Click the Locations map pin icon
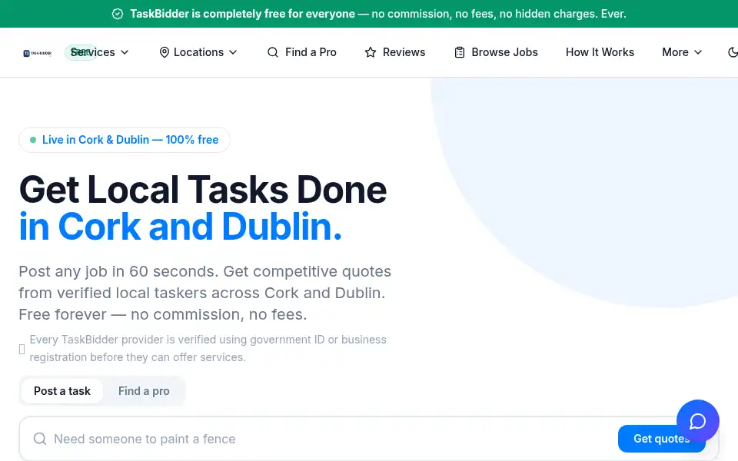738x461 pixels. point(165,52)
